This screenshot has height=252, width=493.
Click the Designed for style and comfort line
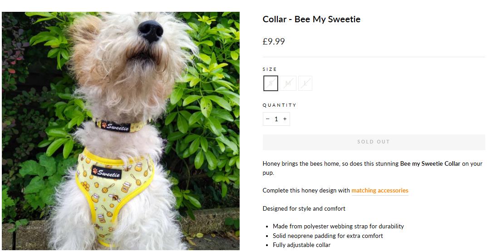(304, 208)
